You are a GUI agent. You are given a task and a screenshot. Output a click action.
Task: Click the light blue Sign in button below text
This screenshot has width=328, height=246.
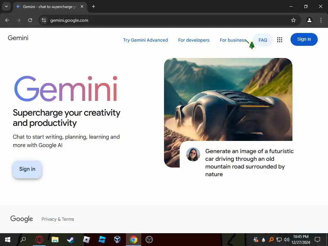27,169
